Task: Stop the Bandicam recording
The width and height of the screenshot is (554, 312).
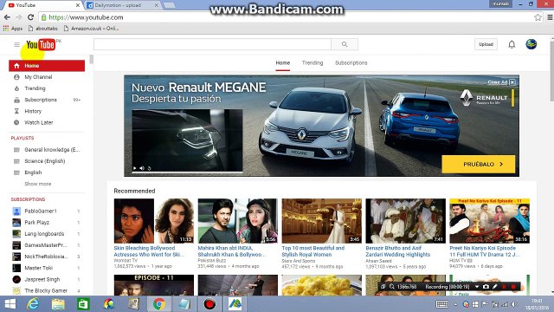Action: click(x=513, y=287)
